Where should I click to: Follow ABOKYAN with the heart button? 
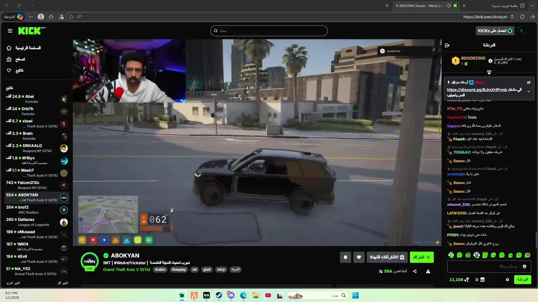click(359, 257)
